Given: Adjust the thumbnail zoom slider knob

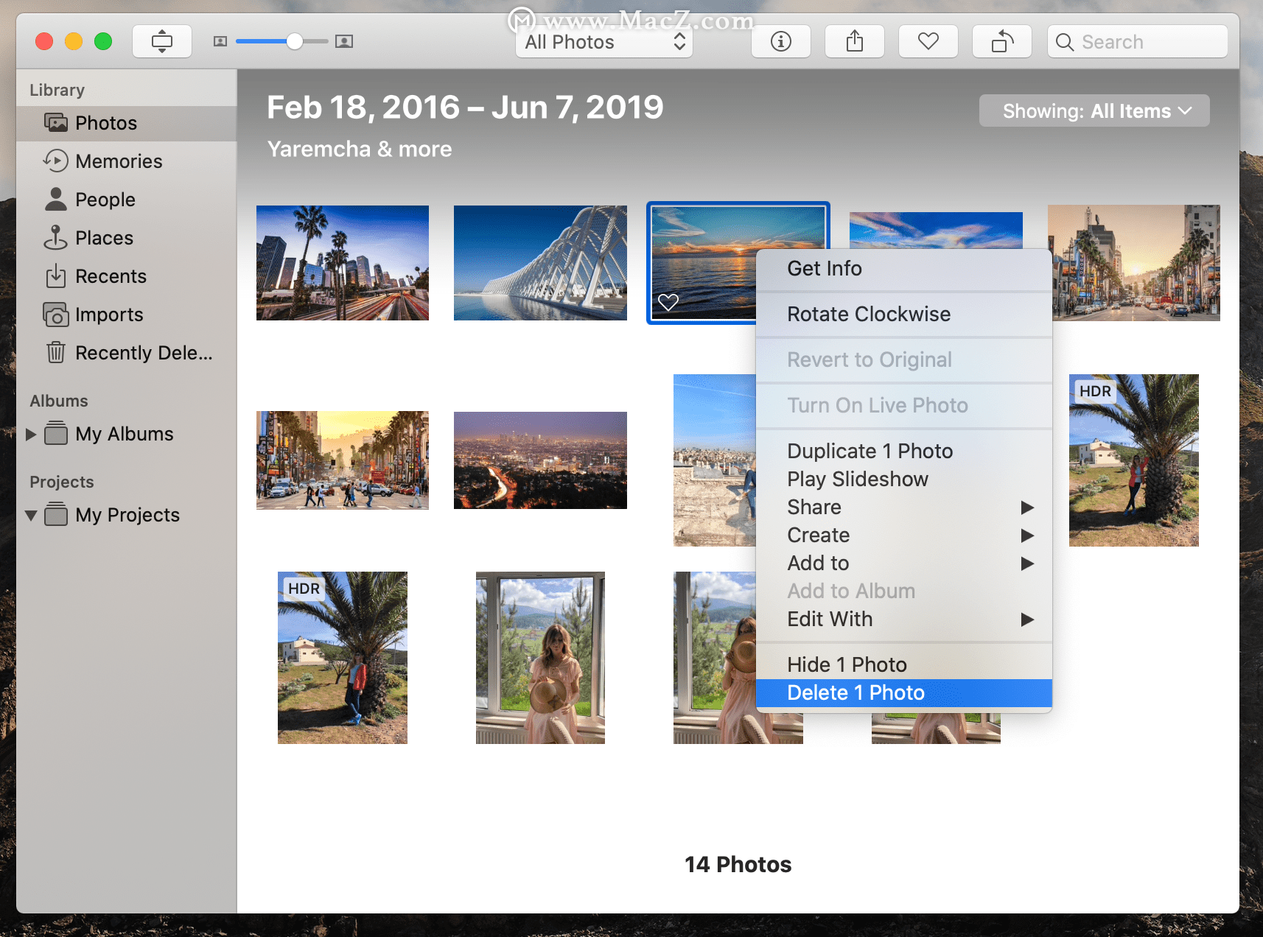Looking at the screenshot, I should 295,41.
